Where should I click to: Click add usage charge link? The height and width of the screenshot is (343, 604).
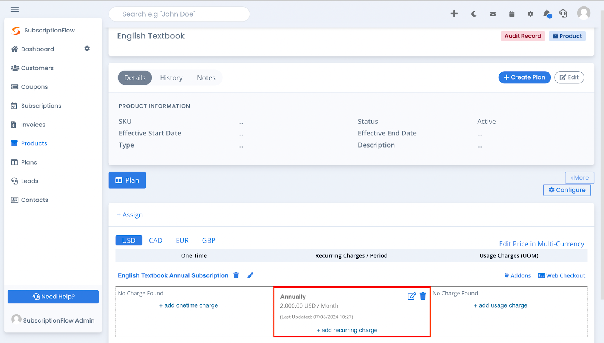click(x=501, y=305)
